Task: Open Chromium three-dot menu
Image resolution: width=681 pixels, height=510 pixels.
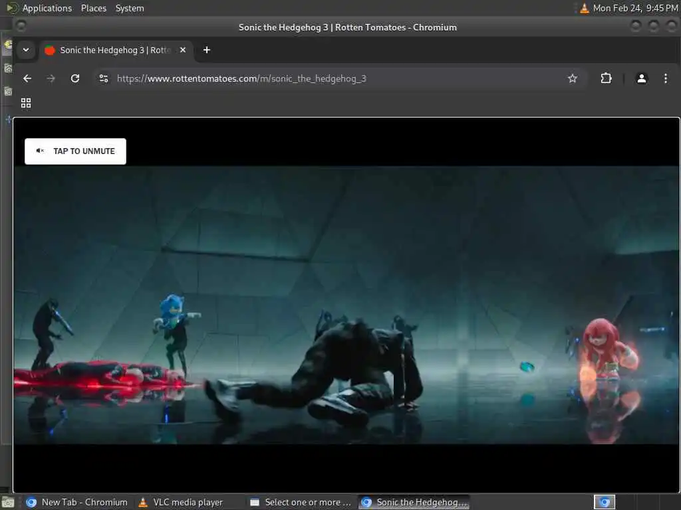Action: click(x=665, y=78)
